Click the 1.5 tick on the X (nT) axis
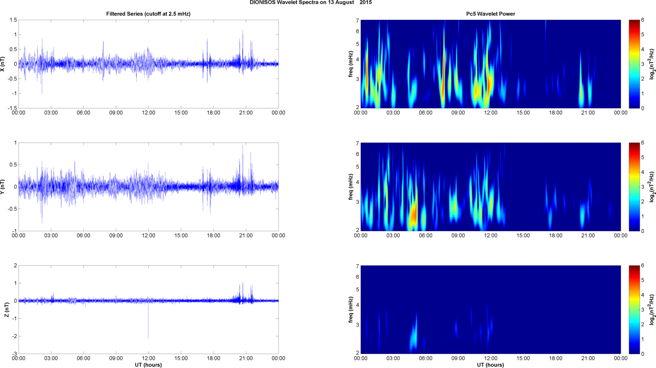Screen dimensions: 656x368 click(x=13, y=20)
